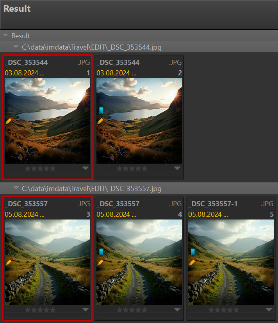Click the path C:\data\imdata\Travel\EDIT\_DSC_353544.jpg
This screenshot has height=323, width=278.
tap(92, 47)
